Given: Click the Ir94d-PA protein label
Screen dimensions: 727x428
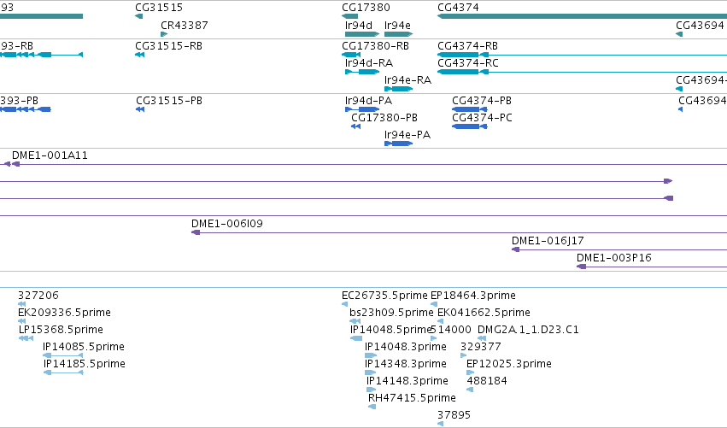Looking at the screenshot, I should tap(368, 101).
